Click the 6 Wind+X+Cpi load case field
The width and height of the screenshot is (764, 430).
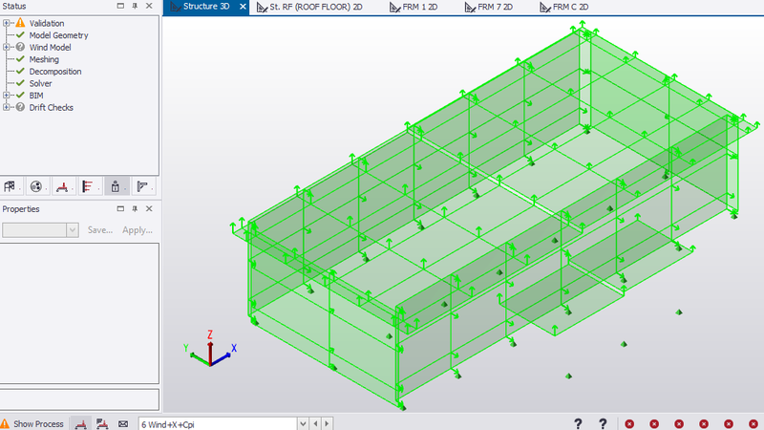point(218,424)
